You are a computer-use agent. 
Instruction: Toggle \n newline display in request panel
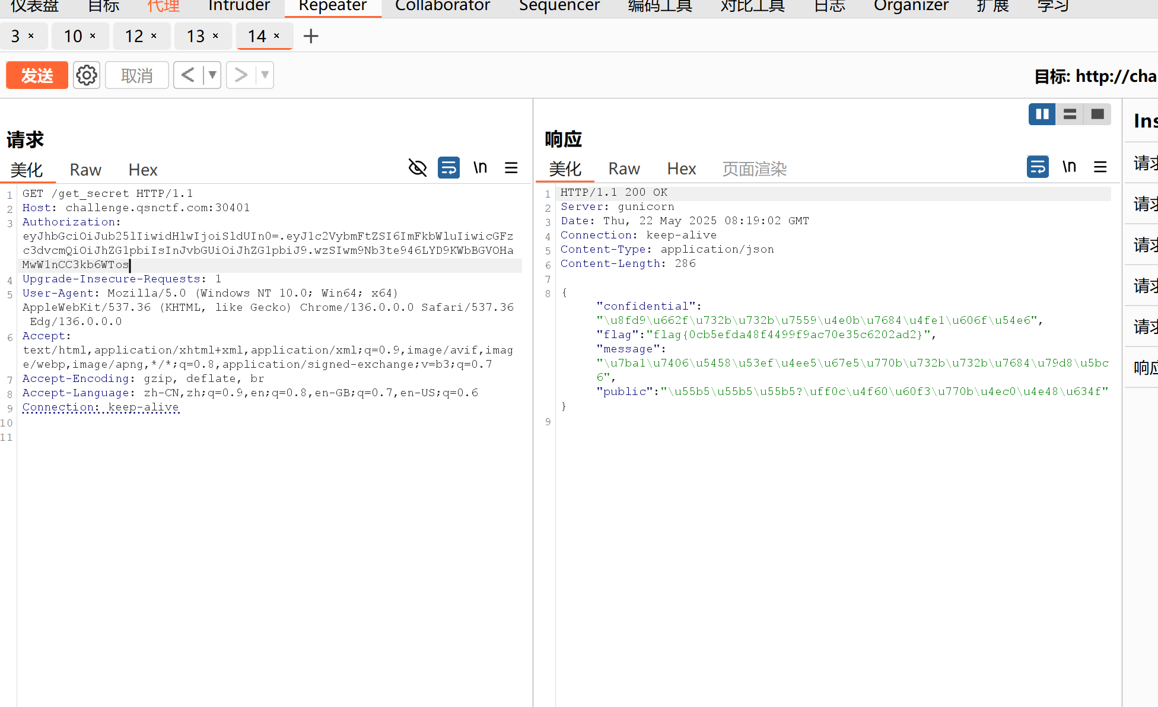click(481, 168)
